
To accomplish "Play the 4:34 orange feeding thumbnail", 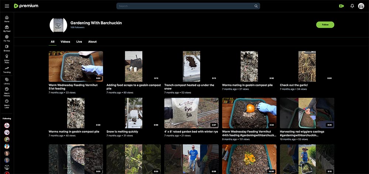I will (249, 113).
